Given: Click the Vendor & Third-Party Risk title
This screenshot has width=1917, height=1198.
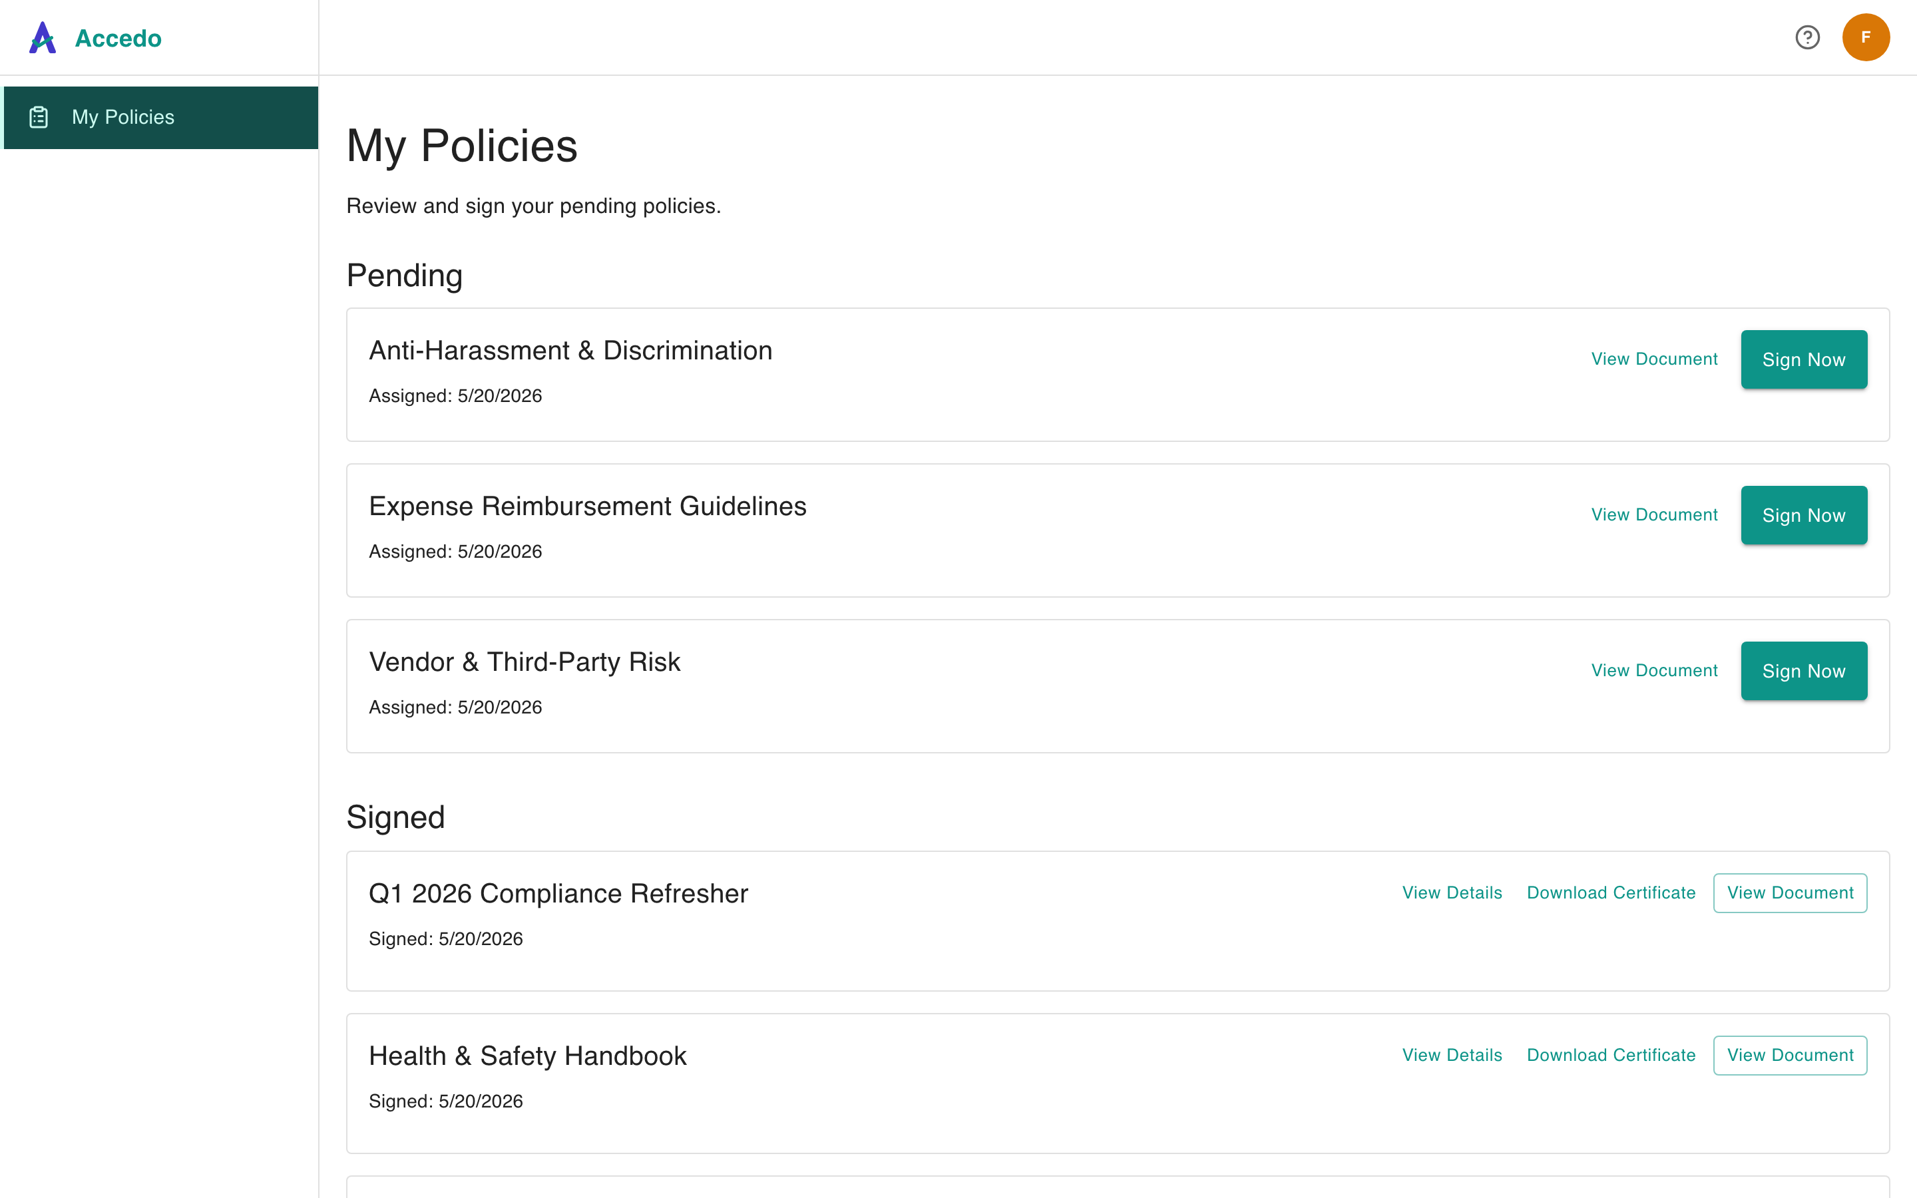Looking at the screenshot, I should (x=525, y=662).
